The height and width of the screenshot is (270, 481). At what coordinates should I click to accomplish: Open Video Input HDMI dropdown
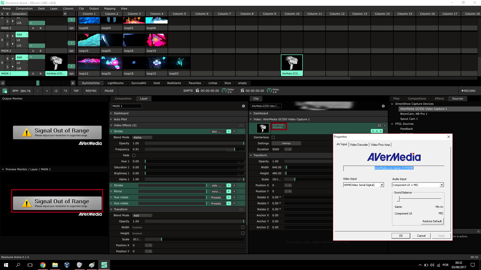pos(382,185)
